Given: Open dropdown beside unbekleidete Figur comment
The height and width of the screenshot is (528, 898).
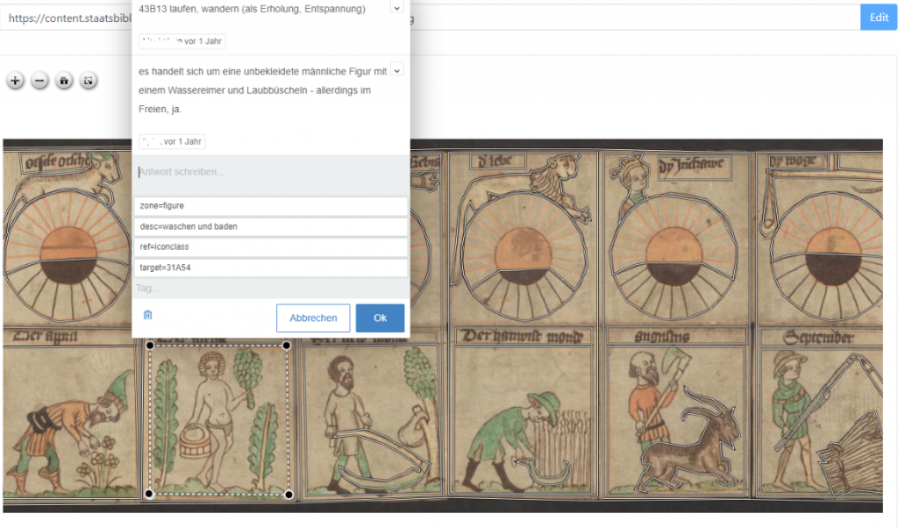Looking at the screenshot, I should (397, 70).
